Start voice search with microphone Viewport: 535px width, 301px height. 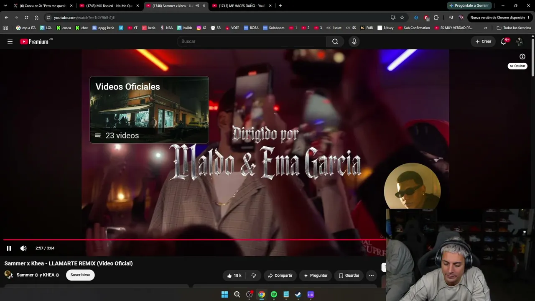354,41
